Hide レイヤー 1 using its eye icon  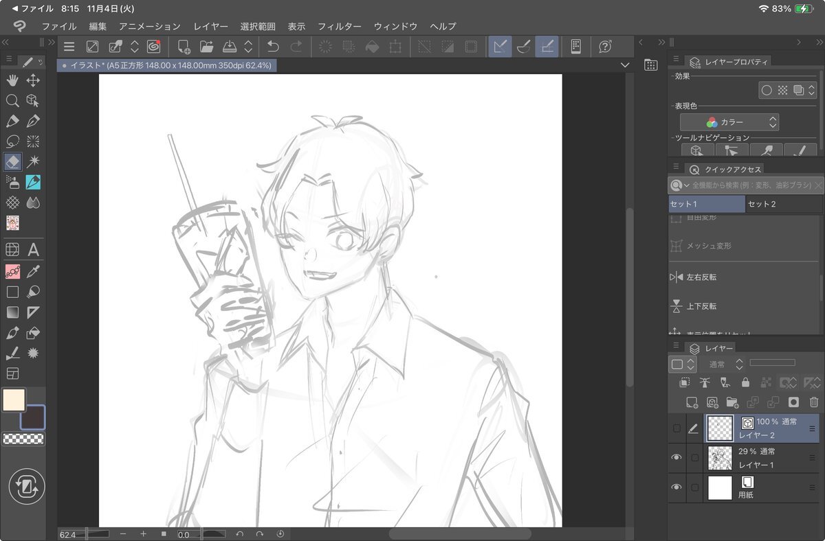point(676,457)
